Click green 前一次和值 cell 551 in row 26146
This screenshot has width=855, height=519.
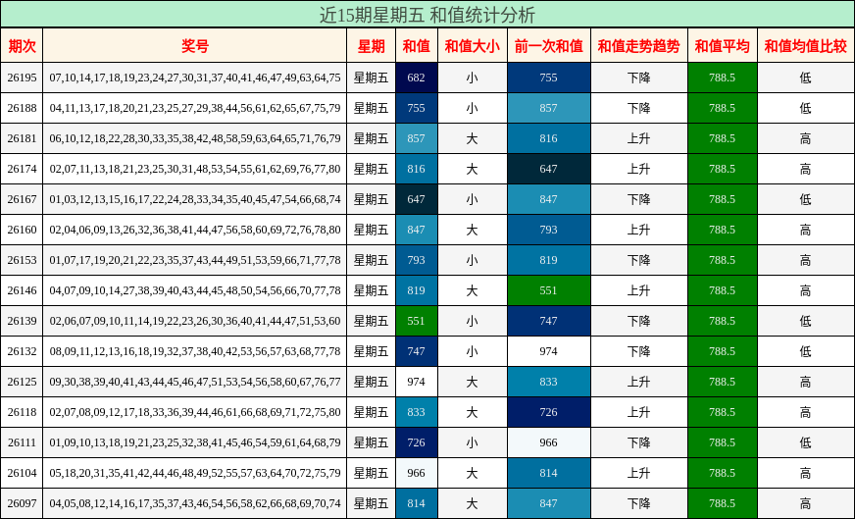click(x=548, y=290)
